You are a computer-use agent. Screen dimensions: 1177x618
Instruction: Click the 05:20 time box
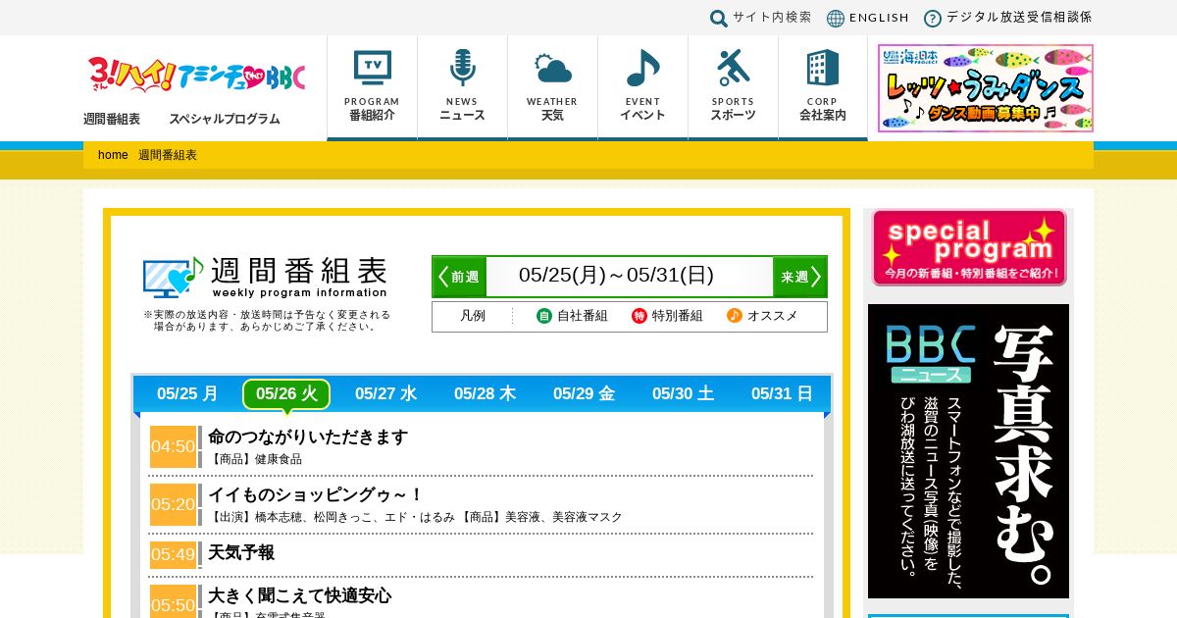tap(173, 504)
